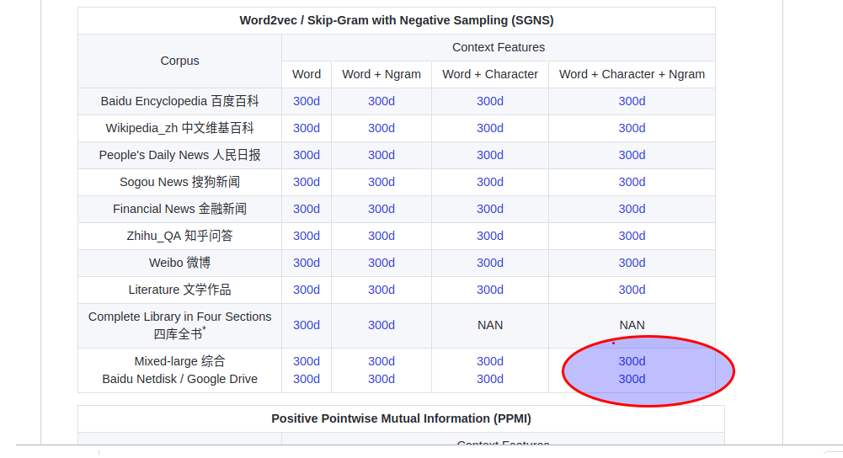
Task: Click the Corpus header cell of SGNS table
Action: tap(179, 61)
